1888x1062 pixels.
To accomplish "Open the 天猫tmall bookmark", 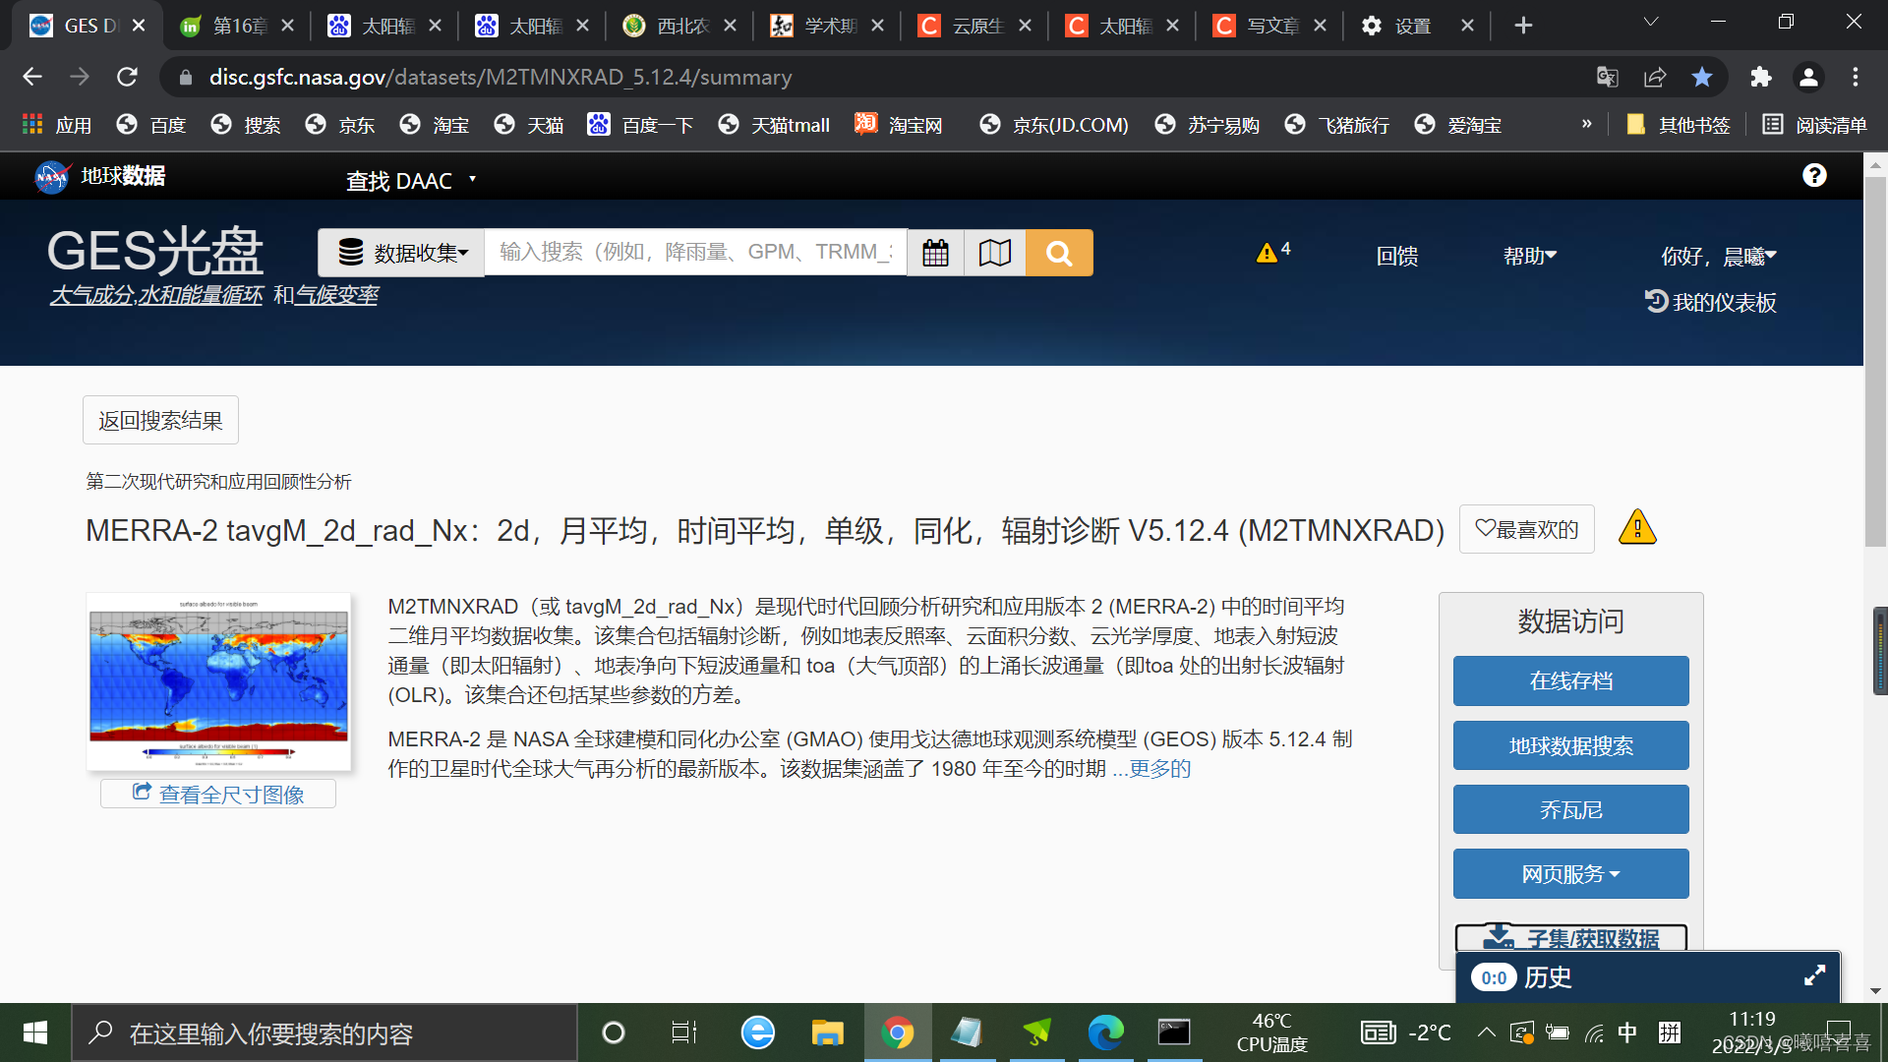I will [774, 125].
